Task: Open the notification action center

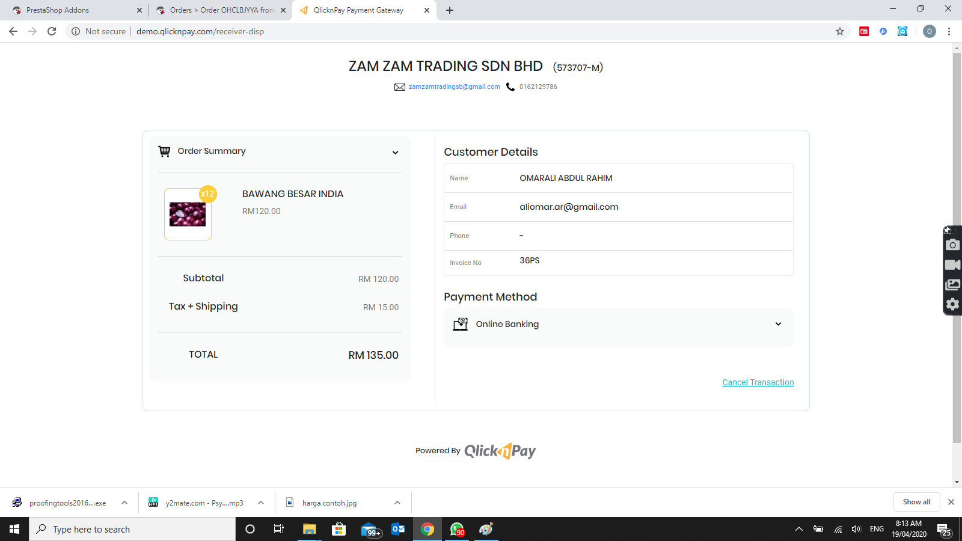Action: (x=943, y=530)
